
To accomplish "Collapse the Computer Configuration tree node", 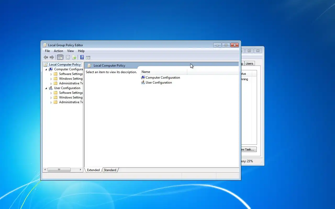I will [46, 69].
